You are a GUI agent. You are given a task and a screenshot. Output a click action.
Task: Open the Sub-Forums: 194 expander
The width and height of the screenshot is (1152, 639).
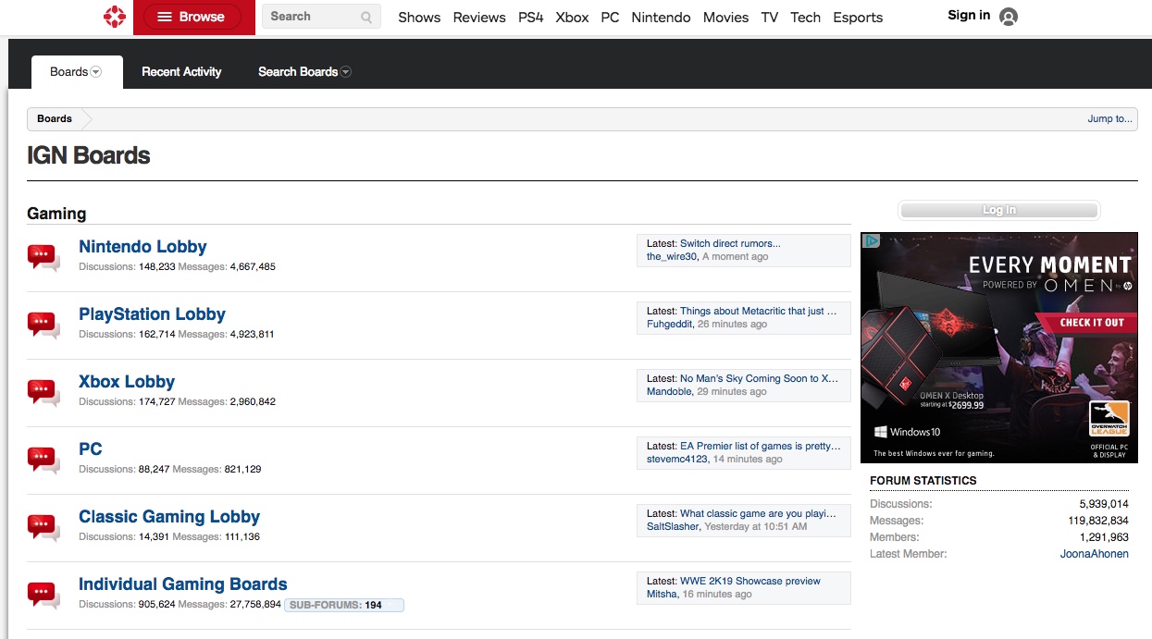pyautogui.click(x=344, y=605)
